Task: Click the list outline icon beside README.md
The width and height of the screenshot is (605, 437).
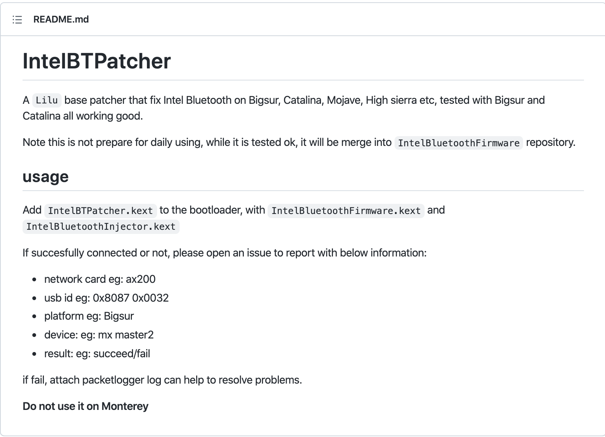Action: click(x=17, y=19)
